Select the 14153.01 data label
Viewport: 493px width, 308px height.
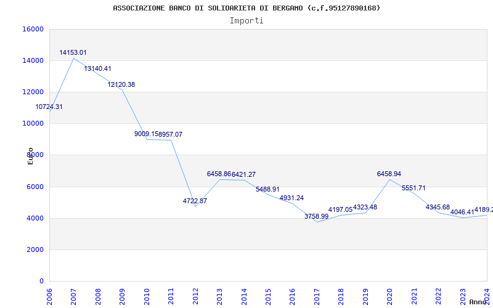click(73, 53)
